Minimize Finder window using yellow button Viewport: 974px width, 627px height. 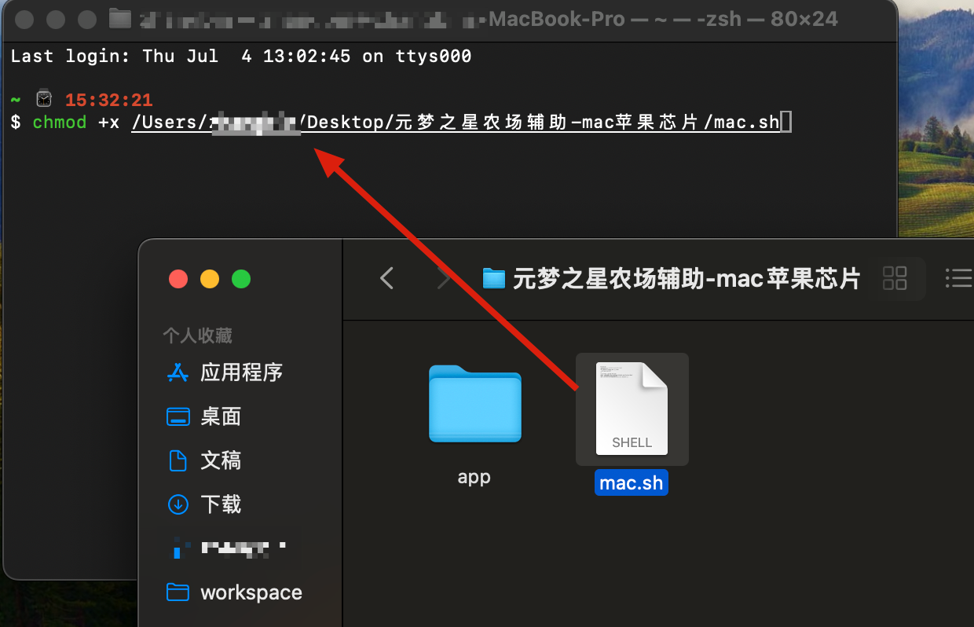tap(210, 279)
